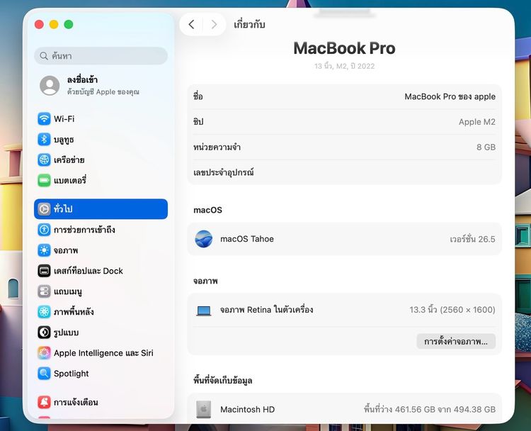Select Spotlight sidebar label

(x=71, y=374)
